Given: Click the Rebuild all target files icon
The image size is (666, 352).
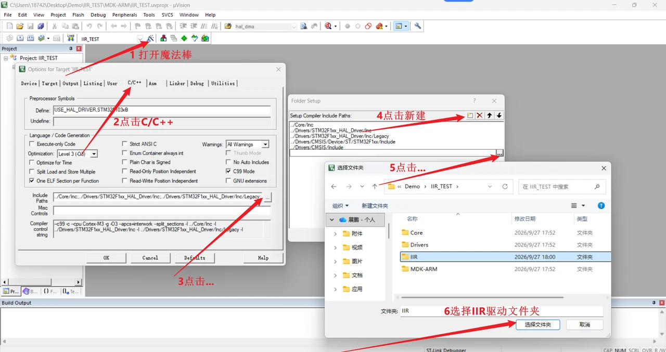Looking at the screenshot, I should [30, 38].
